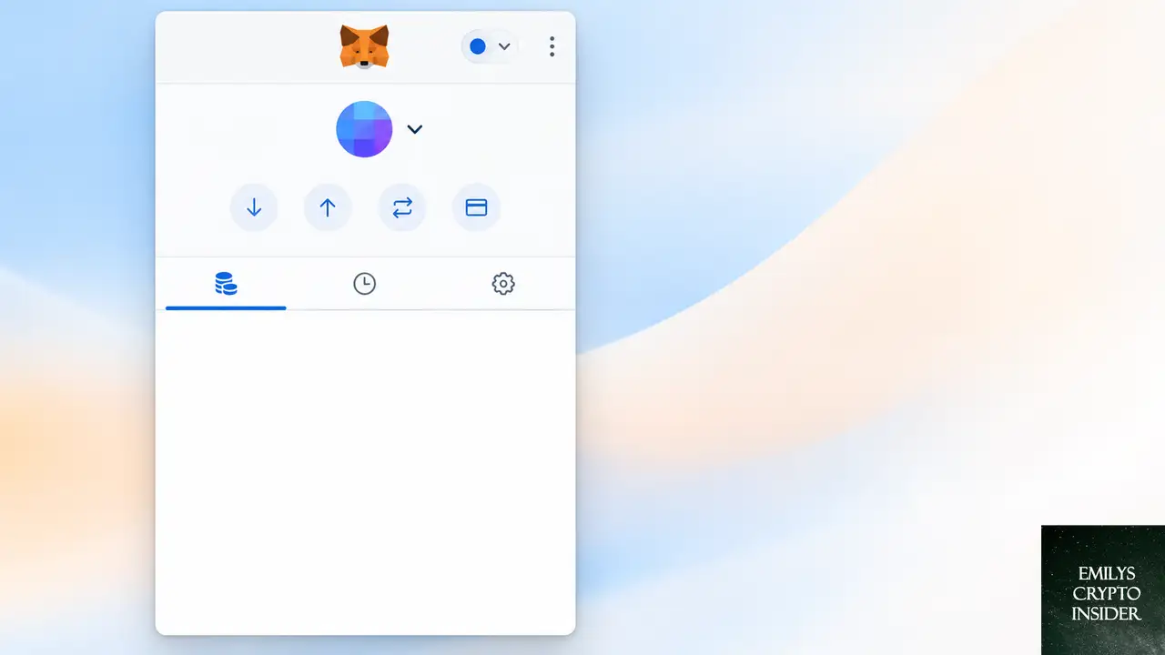Click the send up-arrow button

(x=328, y=207)
